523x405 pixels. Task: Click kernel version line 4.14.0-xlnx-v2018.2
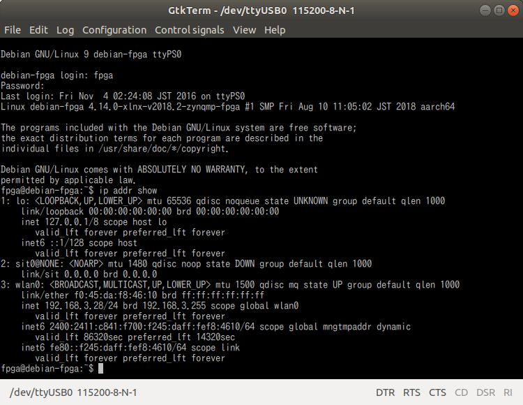[227, 107]
